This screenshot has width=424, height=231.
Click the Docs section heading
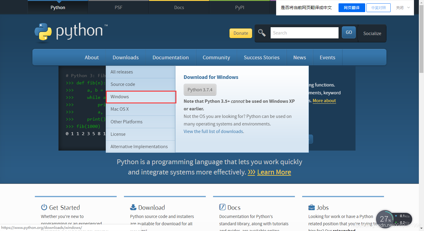[234, 207]
